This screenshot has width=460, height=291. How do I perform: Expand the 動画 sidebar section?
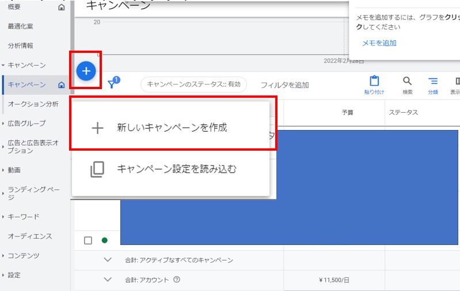(3, 170)
